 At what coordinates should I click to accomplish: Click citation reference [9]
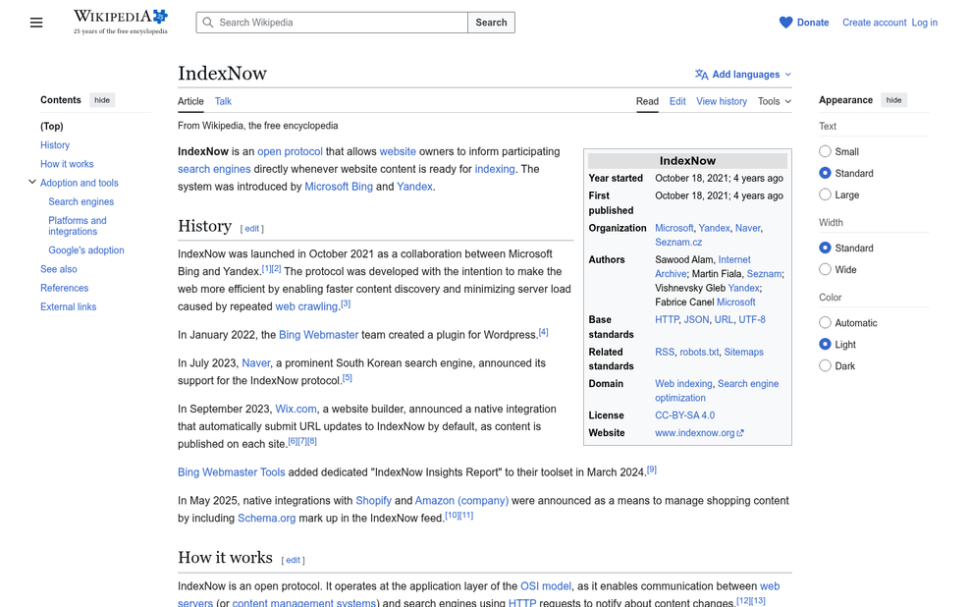(651, 469)
